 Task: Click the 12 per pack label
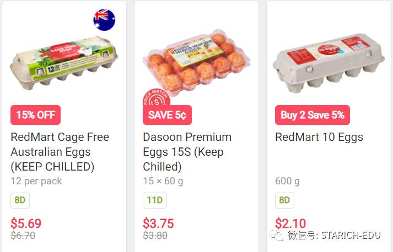pyautogui.click(x=36, y=181)
